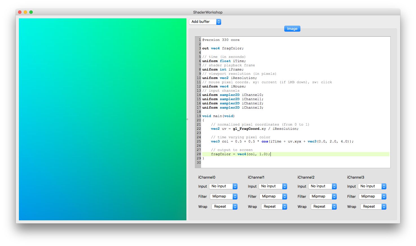Screen dimensions: 416x246
Task: Open iChannel3 Filter Mipmap dropdown
Action: (373, 196)
